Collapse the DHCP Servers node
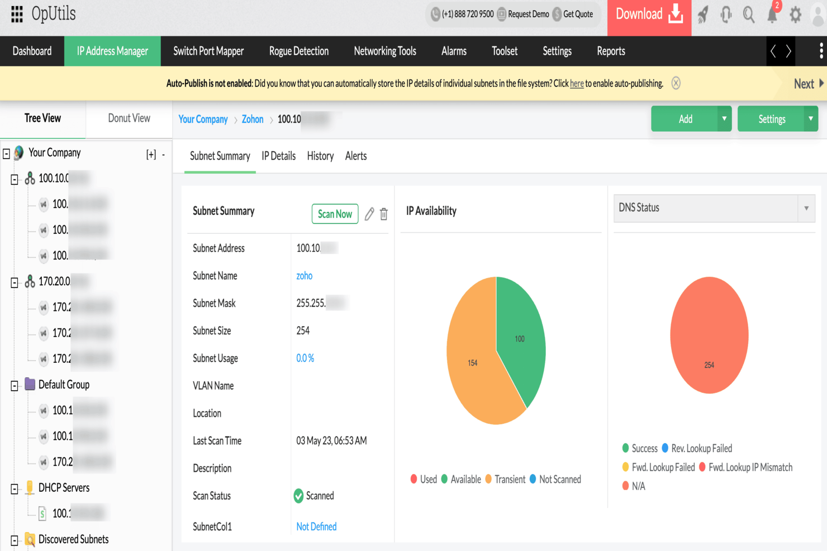The width and height of the screenshot is (827, 551). [15, 489]
